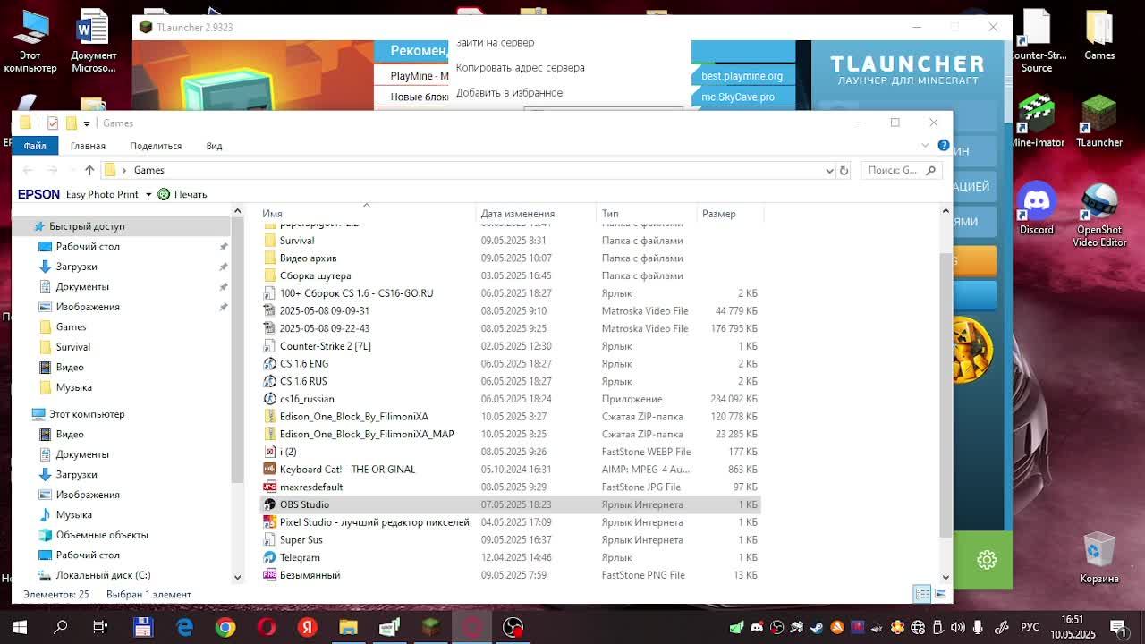Screen dimensions: 1145x644
Task: Open Explorer help question mark icon
Action: pyautogui.click(x=943, y=145)
